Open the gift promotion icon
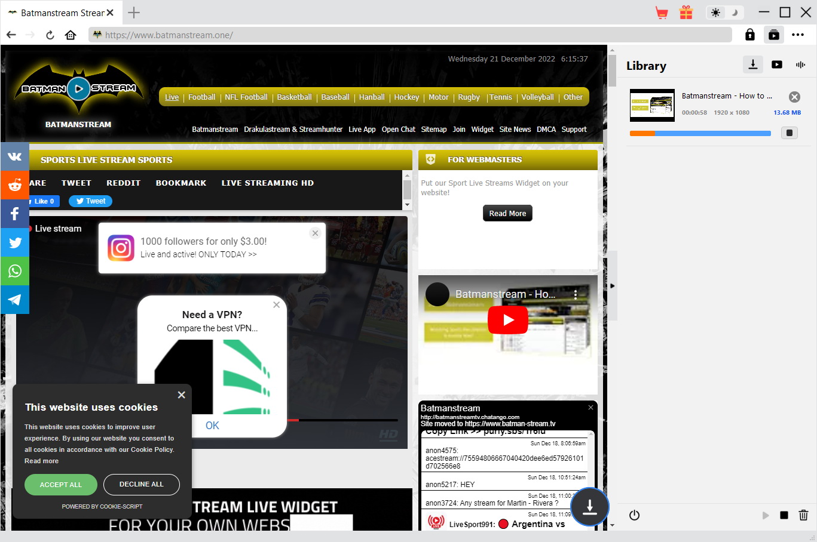817x542 pixels. point(686,12)
